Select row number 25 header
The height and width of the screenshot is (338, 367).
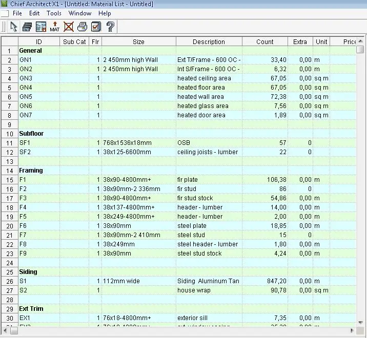10,272
